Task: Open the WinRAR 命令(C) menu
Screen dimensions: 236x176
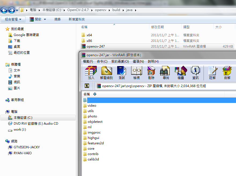Action: (102, 62)
